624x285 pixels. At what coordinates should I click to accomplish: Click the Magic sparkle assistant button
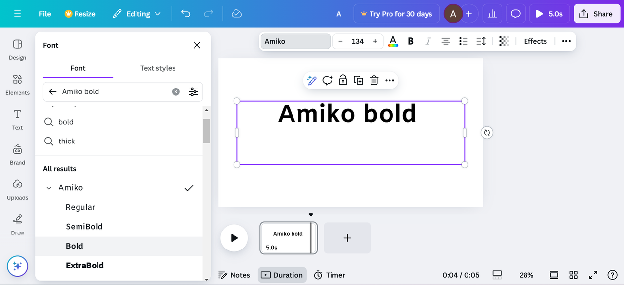(18, 266)
